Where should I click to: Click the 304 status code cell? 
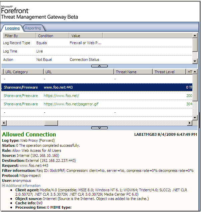pyautogui.click(x=189, y=104)
